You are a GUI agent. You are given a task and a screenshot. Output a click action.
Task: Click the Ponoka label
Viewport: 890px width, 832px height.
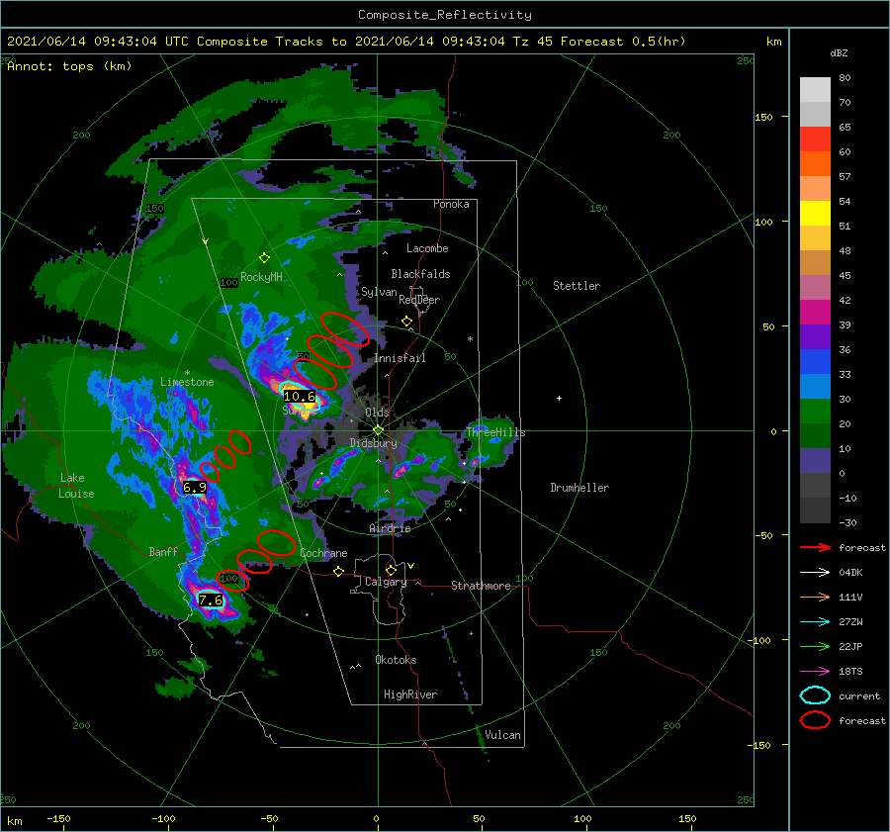(x=451, y=204)
